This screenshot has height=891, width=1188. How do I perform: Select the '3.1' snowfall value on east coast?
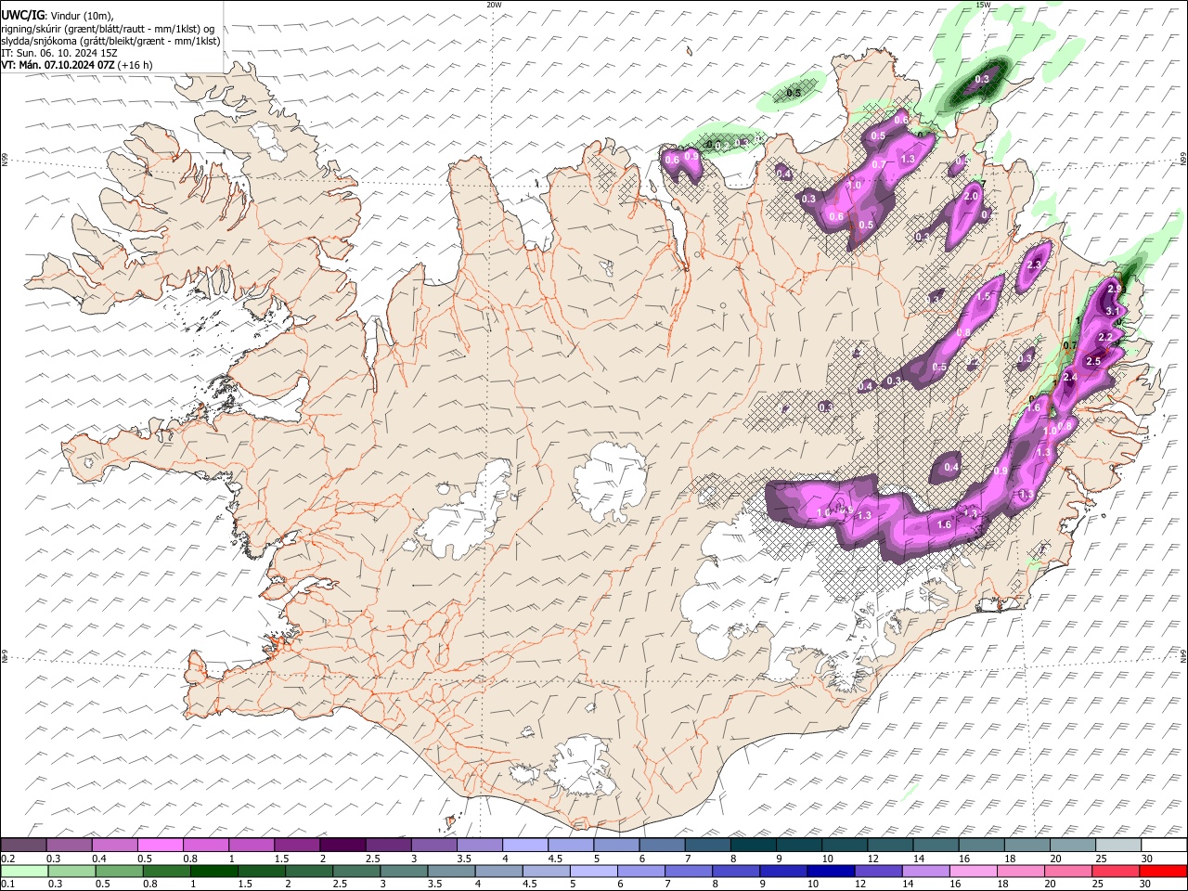point(1111,311)
